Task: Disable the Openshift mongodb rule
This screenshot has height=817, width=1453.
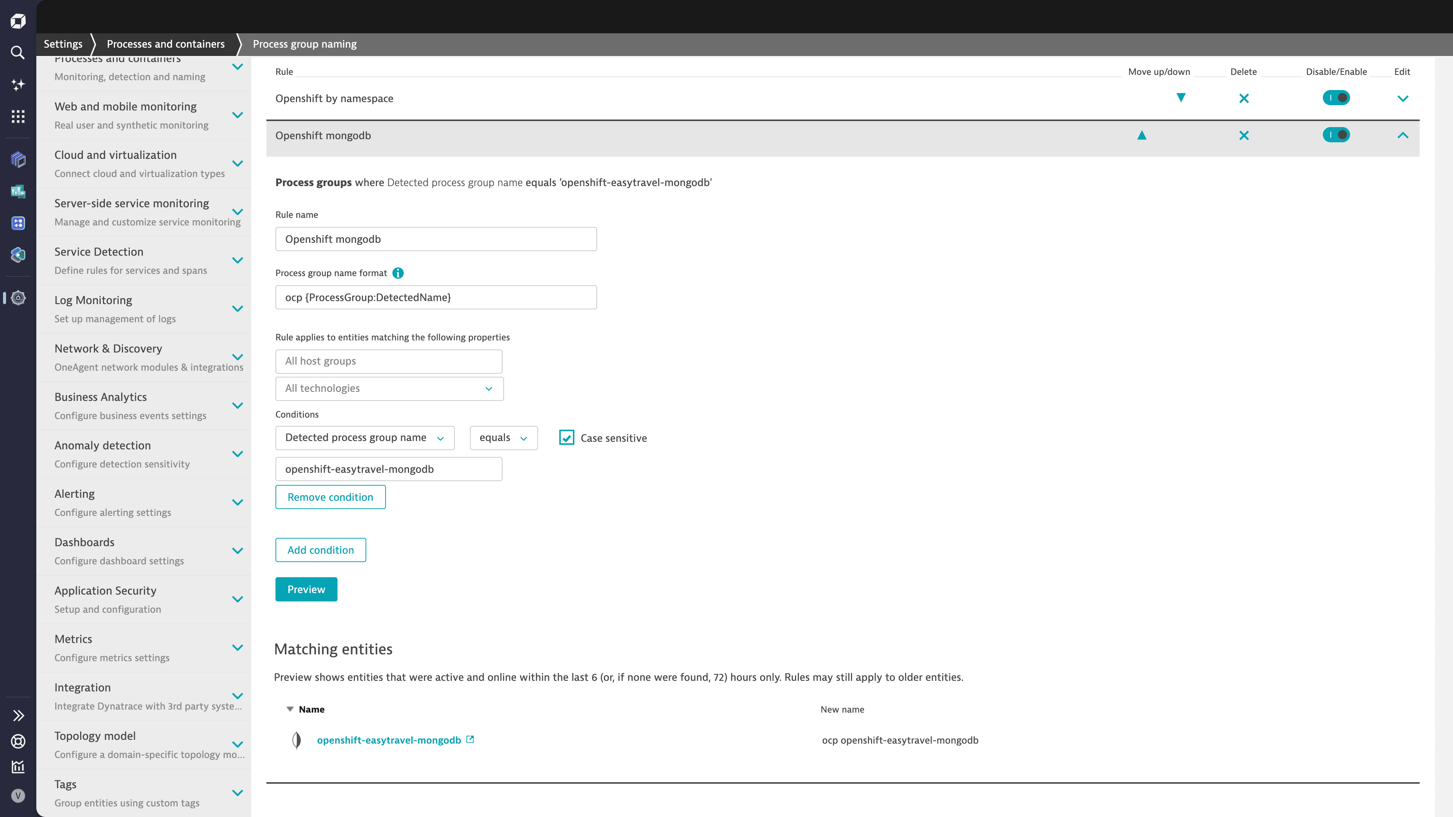Action: (x=1336, y=135)
